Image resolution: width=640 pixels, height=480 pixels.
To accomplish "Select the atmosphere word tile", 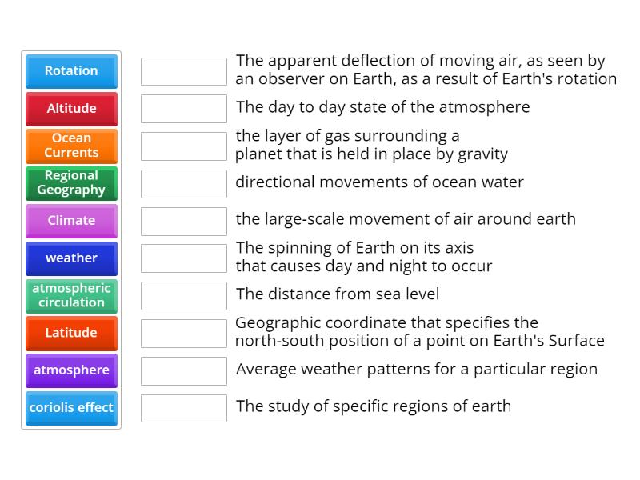I will 71,370.
